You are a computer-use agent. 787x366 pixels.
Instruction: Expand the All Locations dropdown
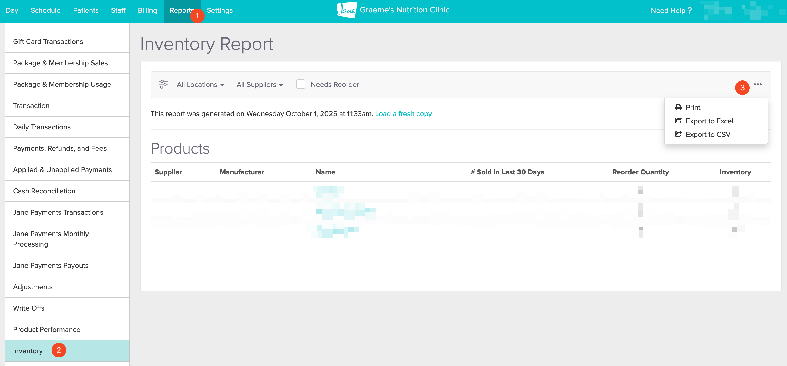(200, 85)
